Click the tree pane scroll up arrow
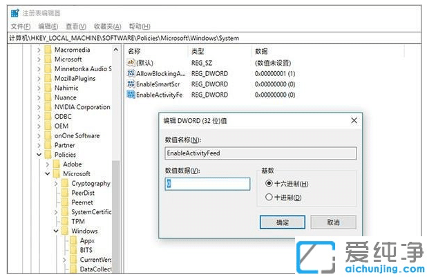The image size is (427, 277). [116, 50]
